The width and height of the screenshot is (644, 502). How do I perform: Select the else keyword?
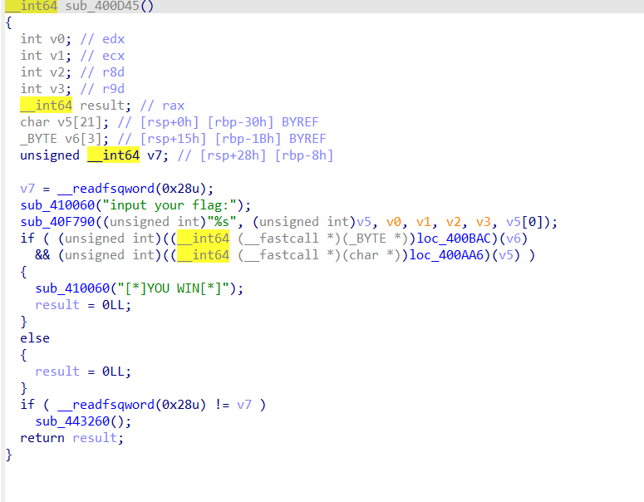pos(35,338)
